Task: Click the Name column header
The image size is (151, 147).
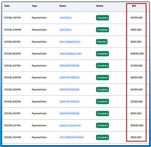Action: (63, 6)
